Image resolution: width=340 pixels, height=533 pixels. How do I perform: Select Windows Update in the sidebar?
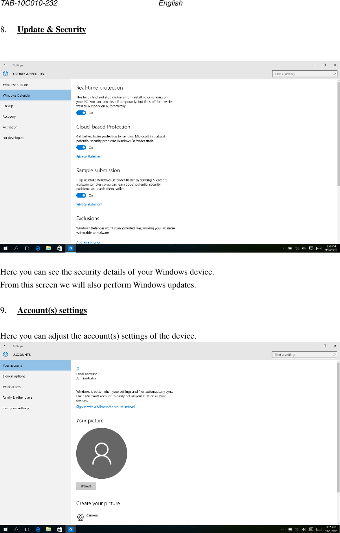pyautogui.click(x=15, y=84)
